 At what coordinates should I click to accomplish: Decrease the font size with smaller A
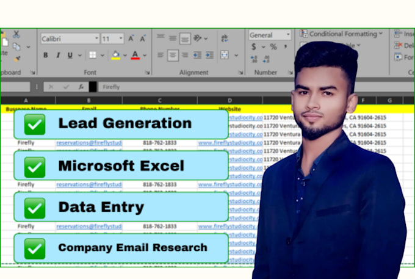(x=143, y=38)
